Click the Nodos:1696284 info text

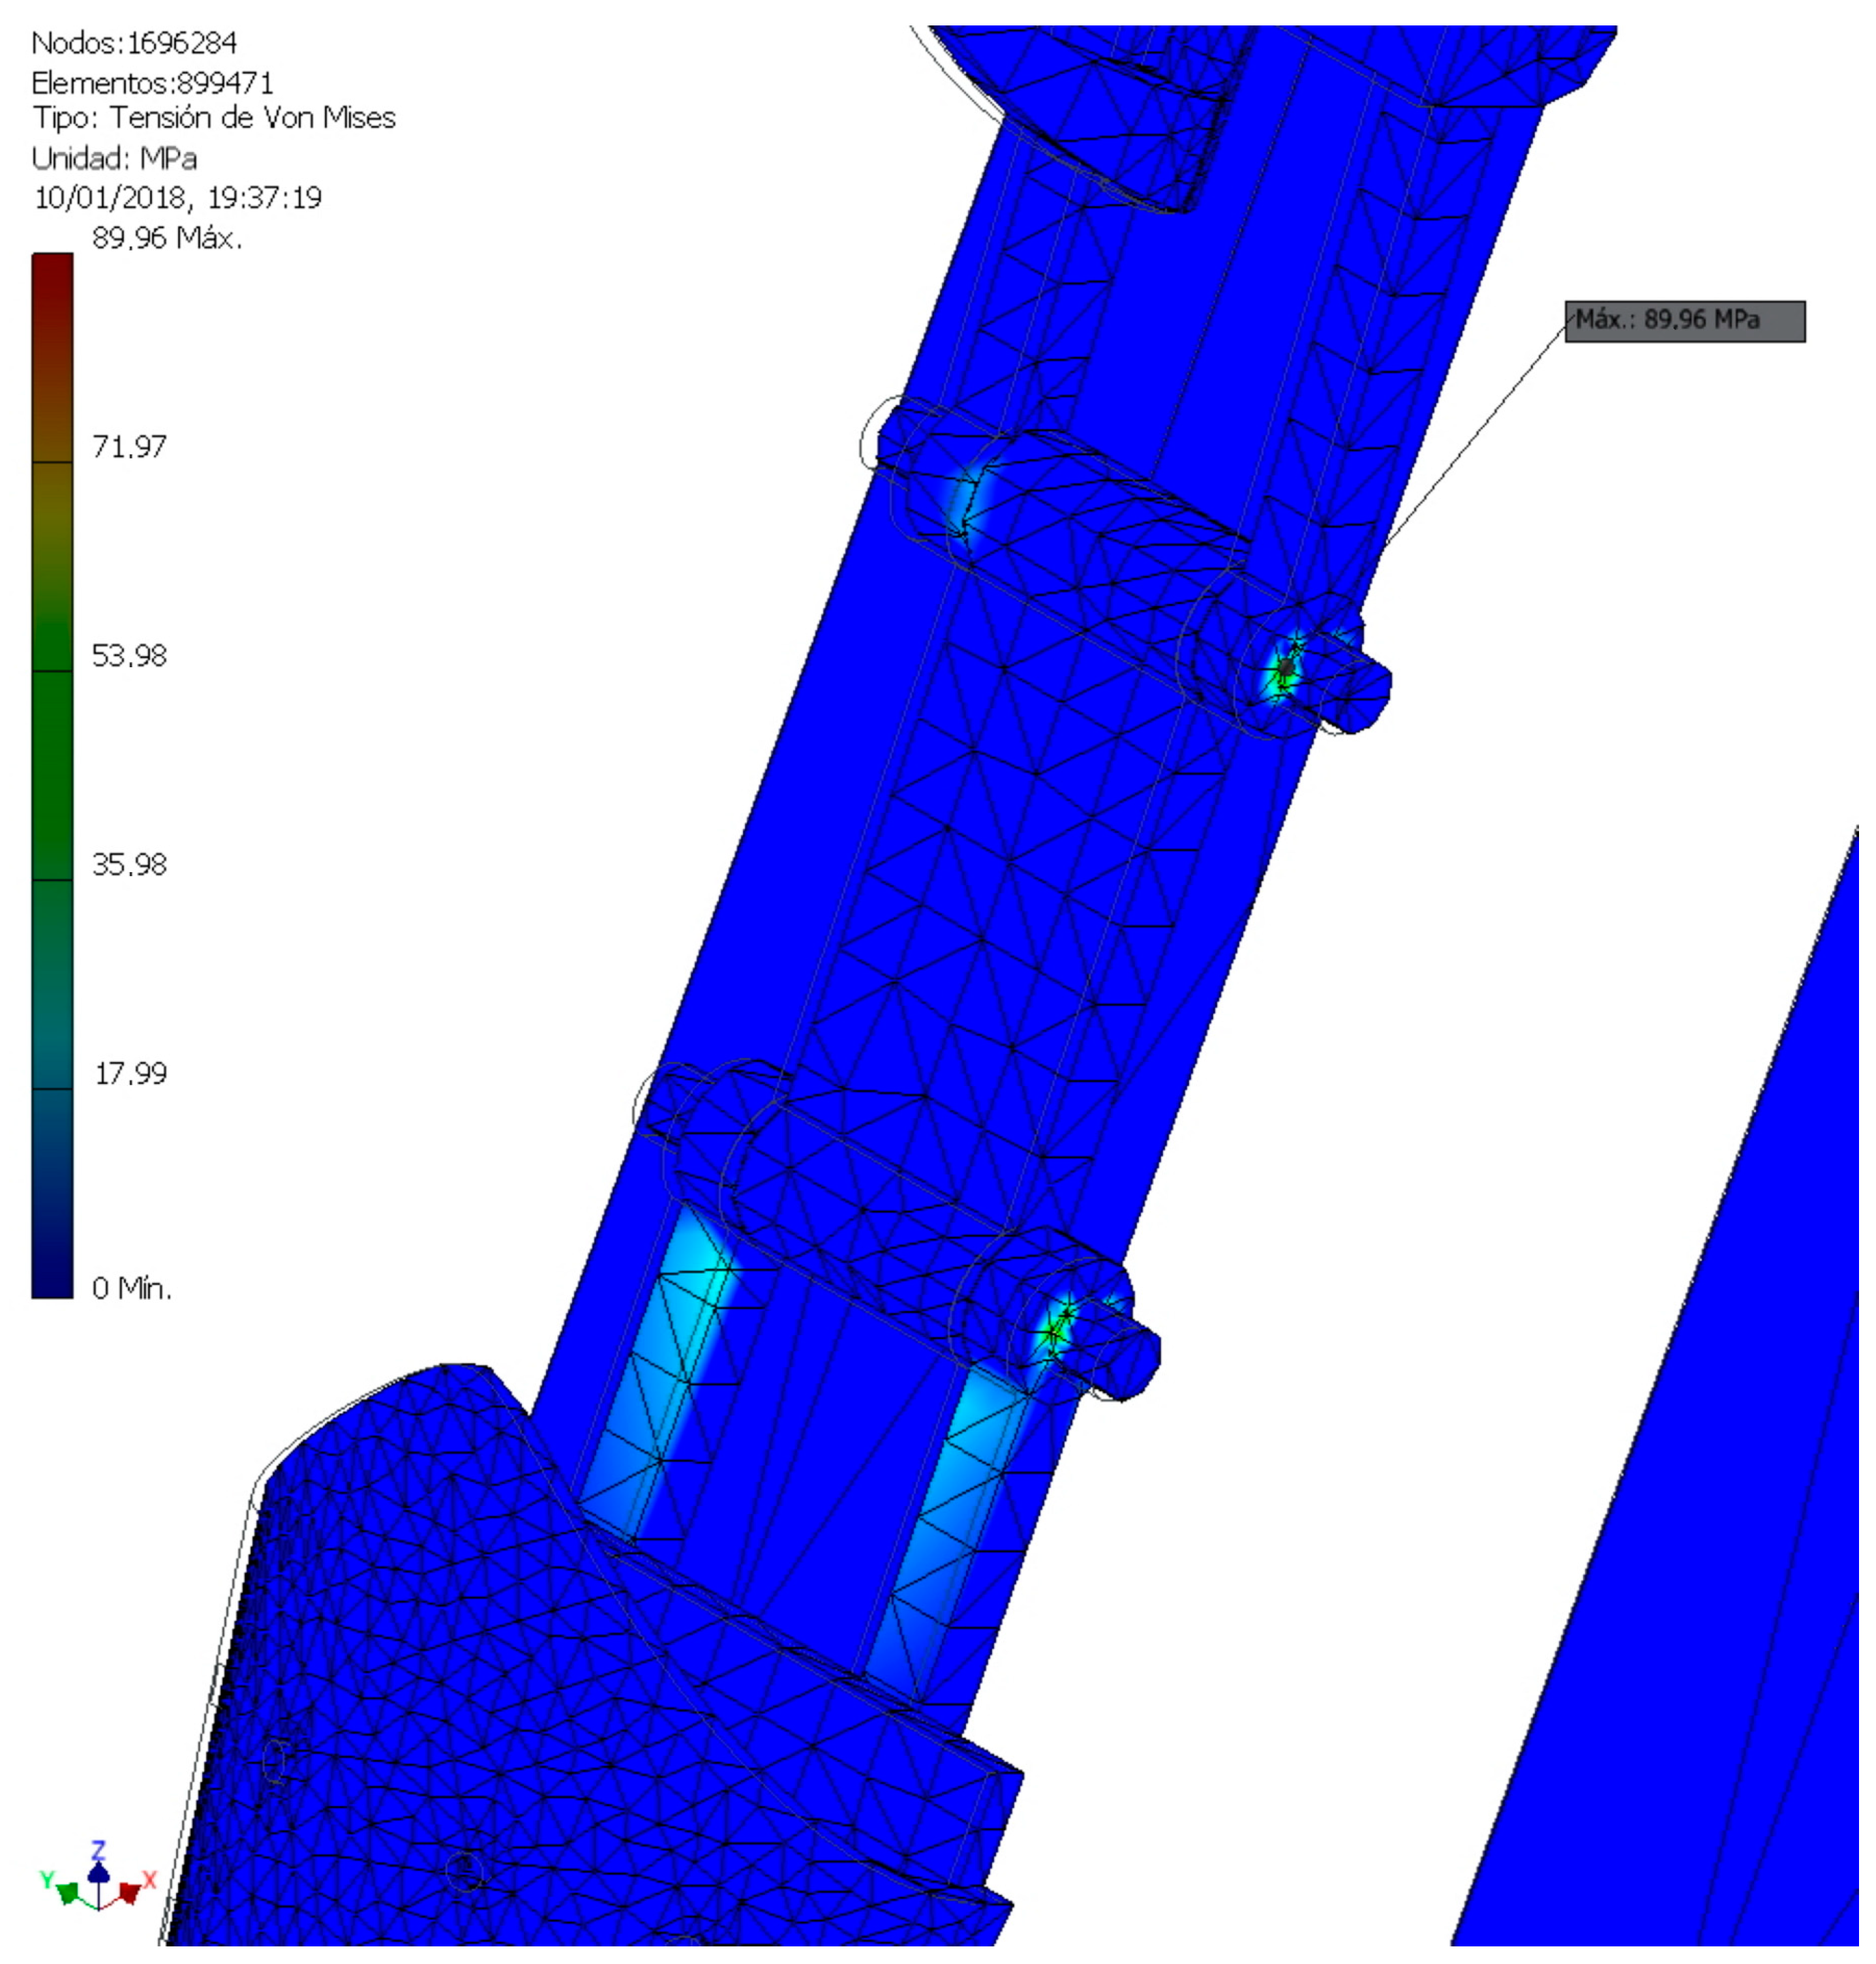135,43
